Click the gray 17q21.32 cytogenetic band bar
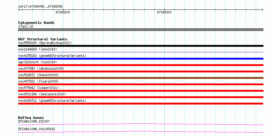272x136 pixels. [141, 30]
